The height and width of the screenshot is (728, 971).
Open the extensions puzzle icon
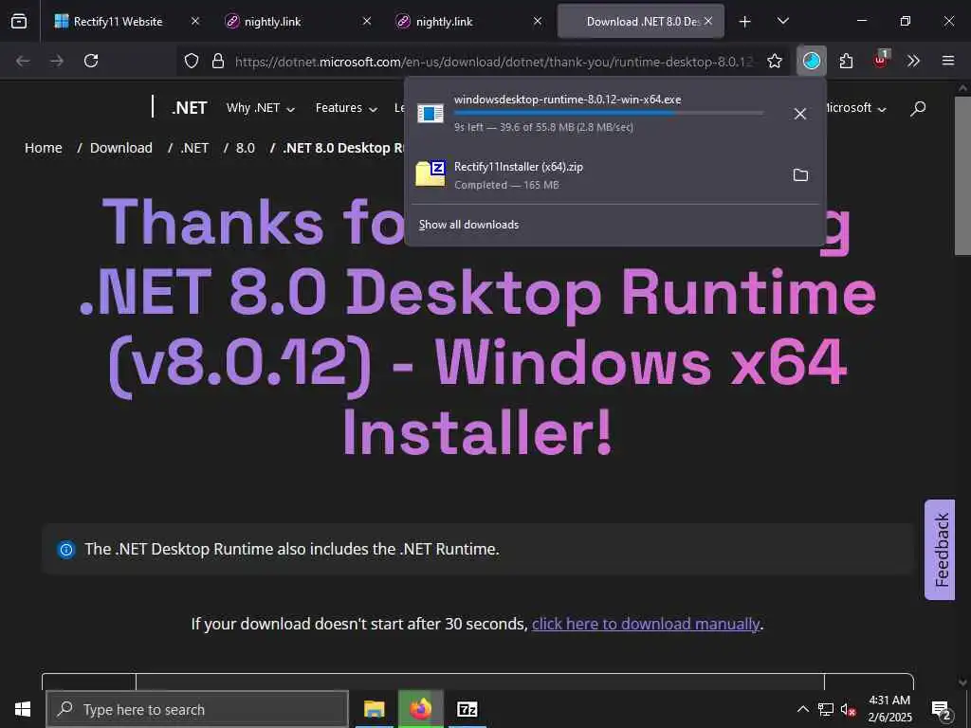[846, 61]
